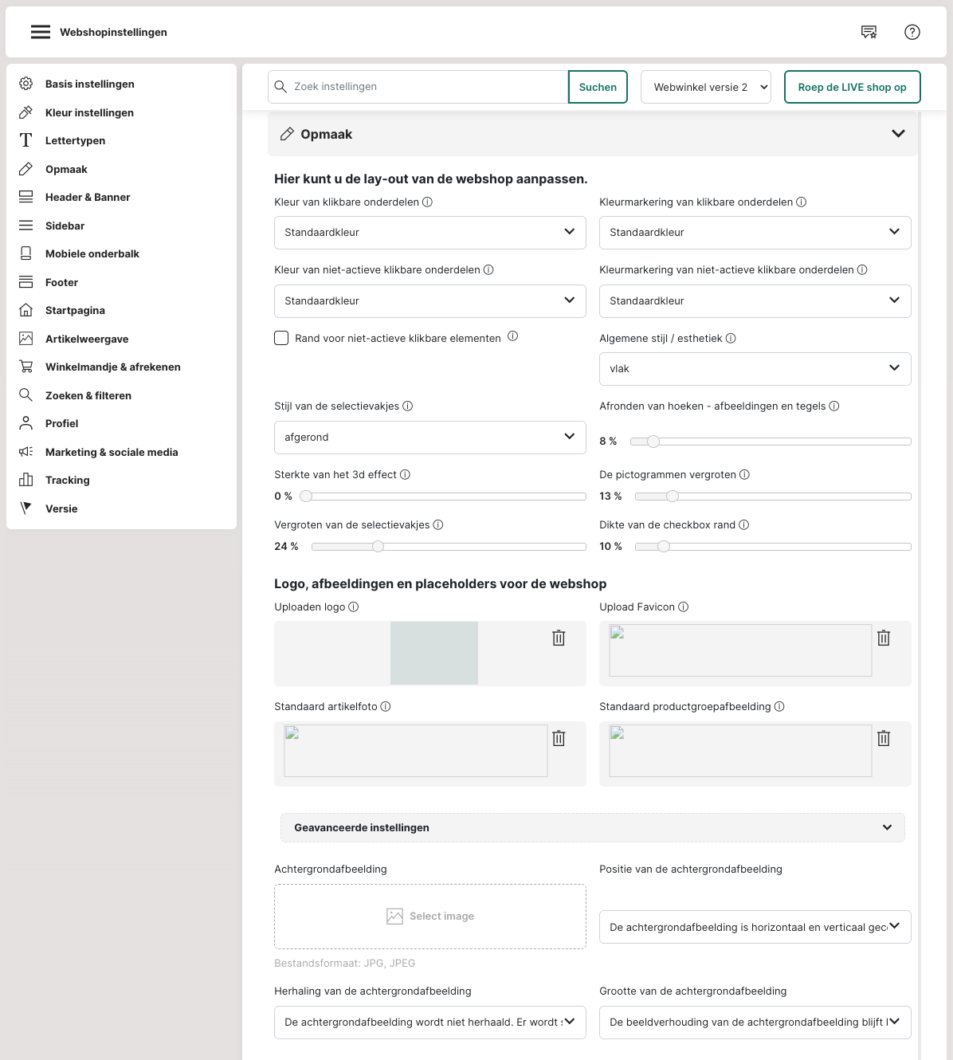Show info for Uploaden logo
The image size is (953, 1060).
[x=354, y=607]
